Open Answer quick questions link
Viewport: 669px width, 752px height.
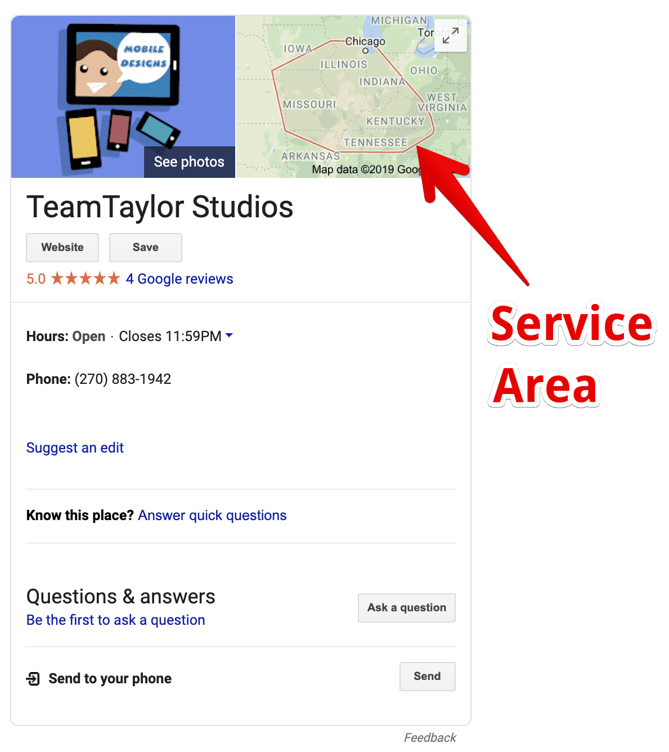212,516
